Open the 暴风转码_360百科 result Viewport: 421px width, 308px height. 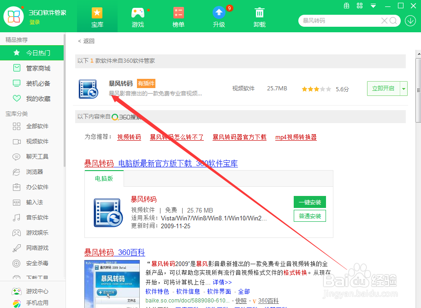tap(115, 252)
